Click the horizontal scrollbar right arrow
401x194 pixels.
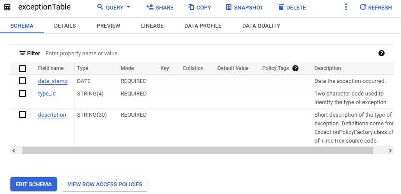(390, 150)
